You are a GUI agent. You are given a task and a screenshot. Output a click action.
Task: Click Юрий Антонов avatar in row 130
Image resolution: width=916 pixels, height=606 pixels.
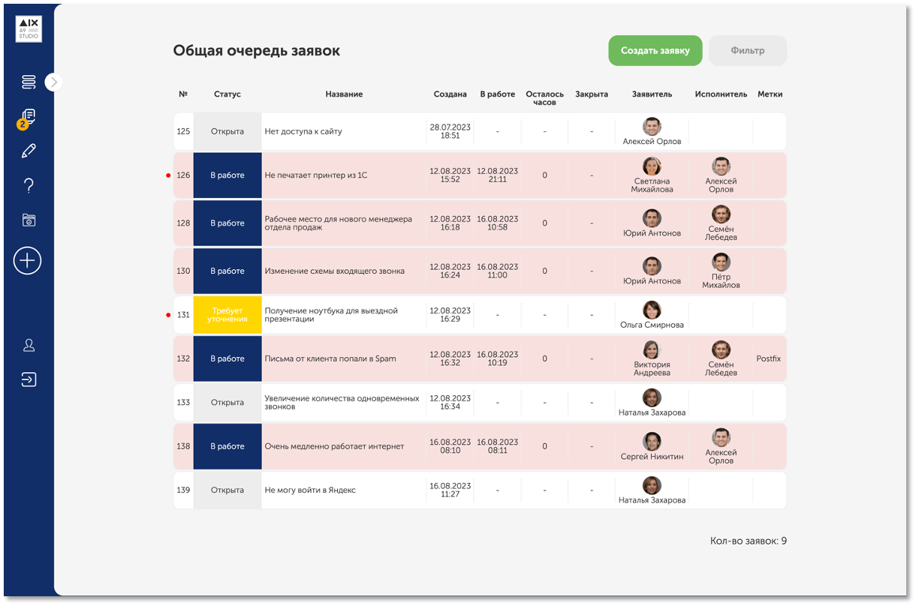652,266
